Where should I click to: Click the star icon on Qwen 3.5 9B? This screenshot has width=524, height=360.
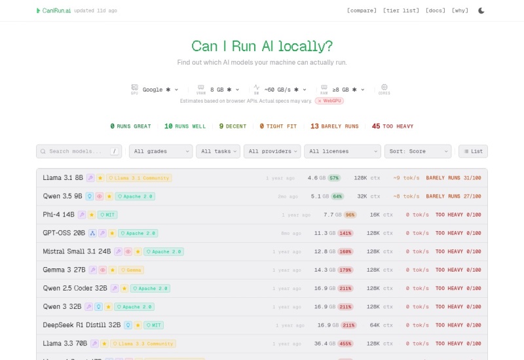[x=109, y=196]
